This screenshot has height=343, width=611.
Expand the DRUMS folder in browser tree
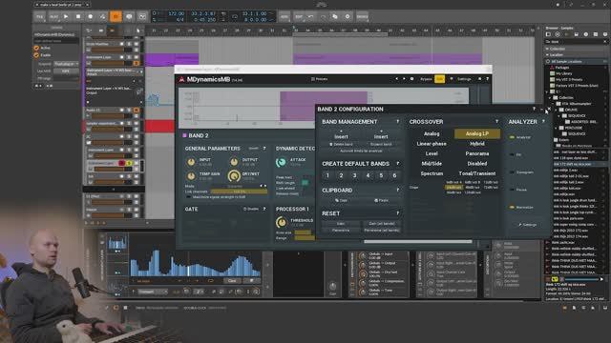(x=557, y=110)
